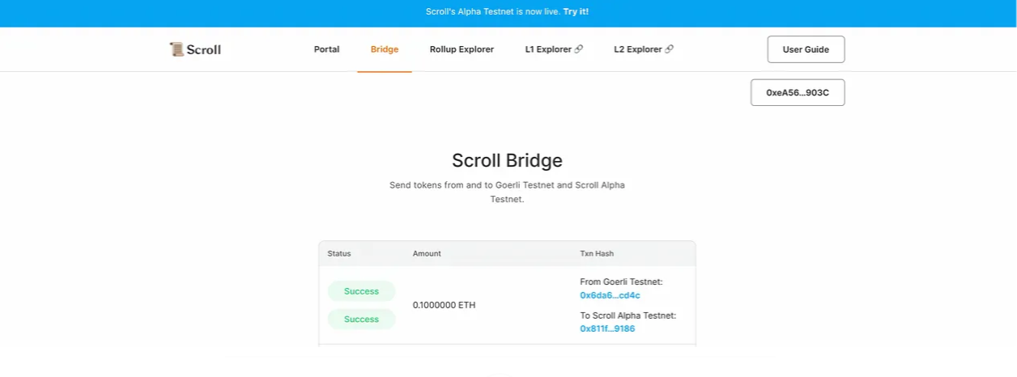The image size is (1017, 377).
Task: Click the Scroll Bridge heading
Action: [x=507, y=160]
